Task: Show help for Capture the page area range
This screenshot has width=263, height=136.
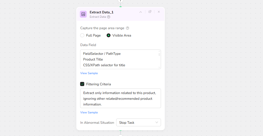Action: [128, 28]
